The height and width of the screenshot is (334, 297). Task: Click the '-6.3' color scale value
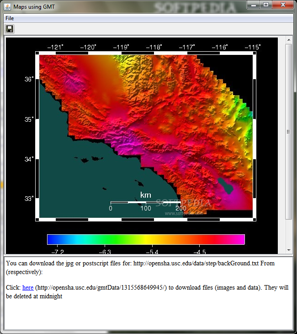coord(105,252)
